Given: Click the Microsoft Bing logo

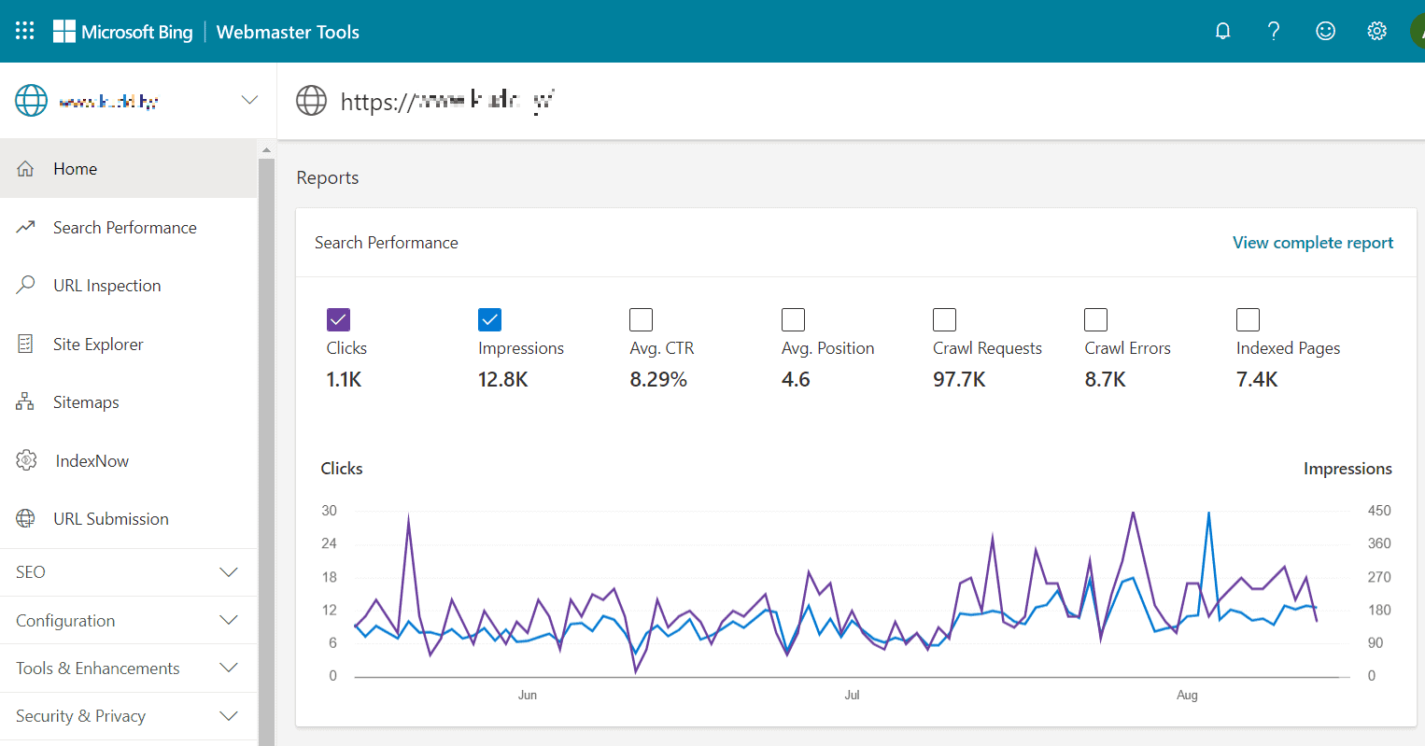Looking at the screenshot, I should (122, 32).
